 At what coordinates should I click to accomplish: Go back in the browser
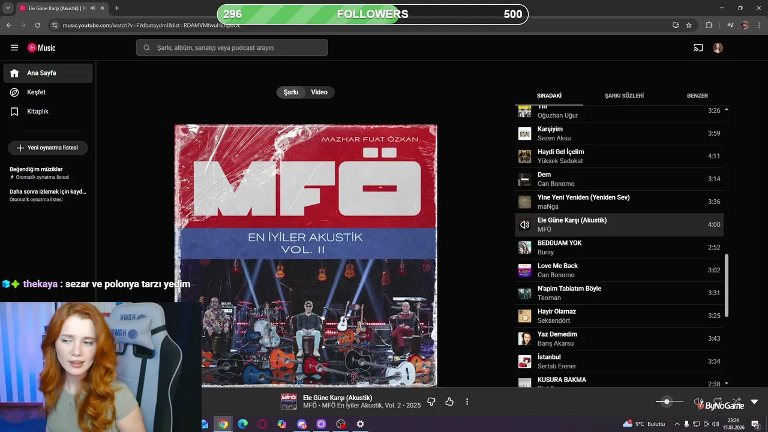8,25
